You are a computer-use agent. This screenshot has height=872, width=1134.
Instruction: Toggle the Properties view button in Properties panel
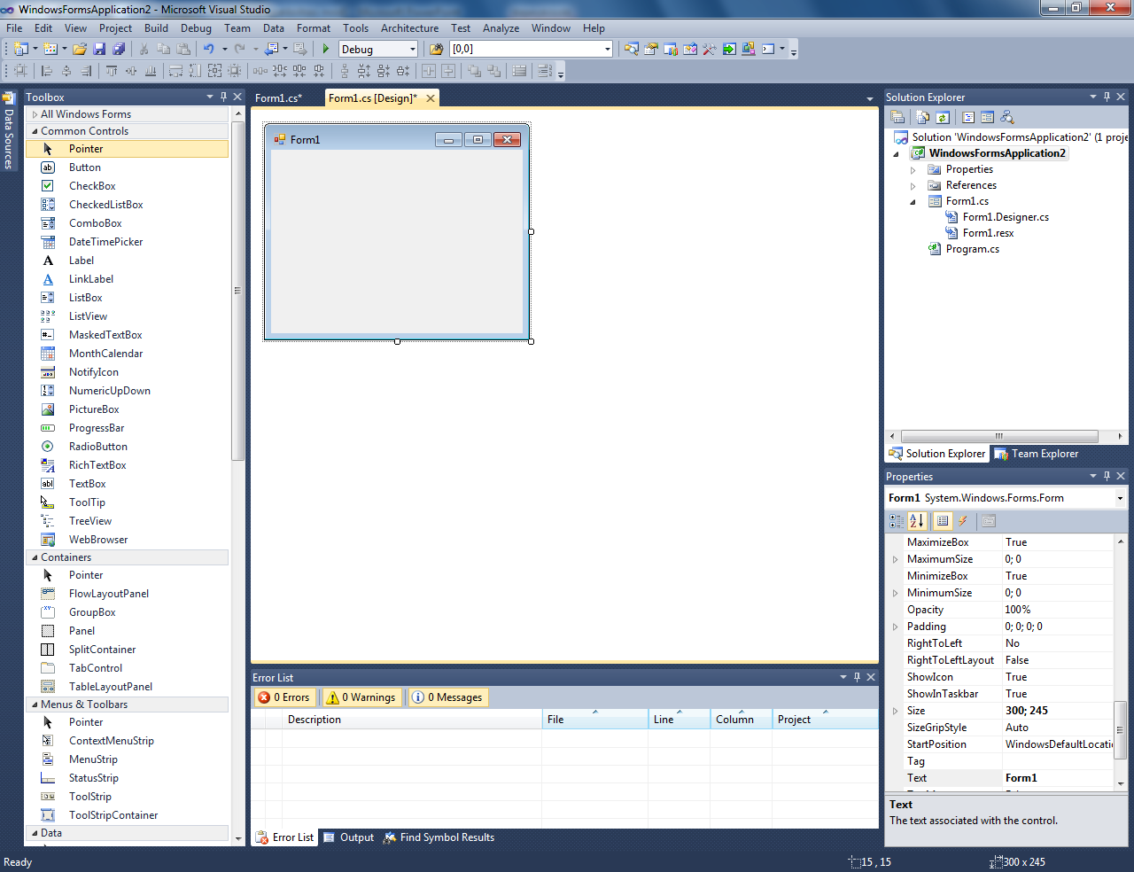(943, 521)
